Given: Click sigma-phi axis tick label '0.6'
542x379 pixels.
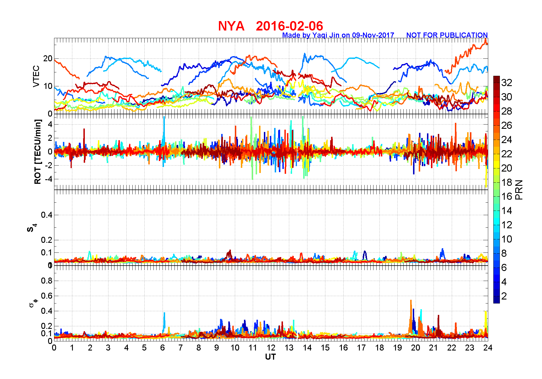Looking at the screenshot, I should (47, 296).
